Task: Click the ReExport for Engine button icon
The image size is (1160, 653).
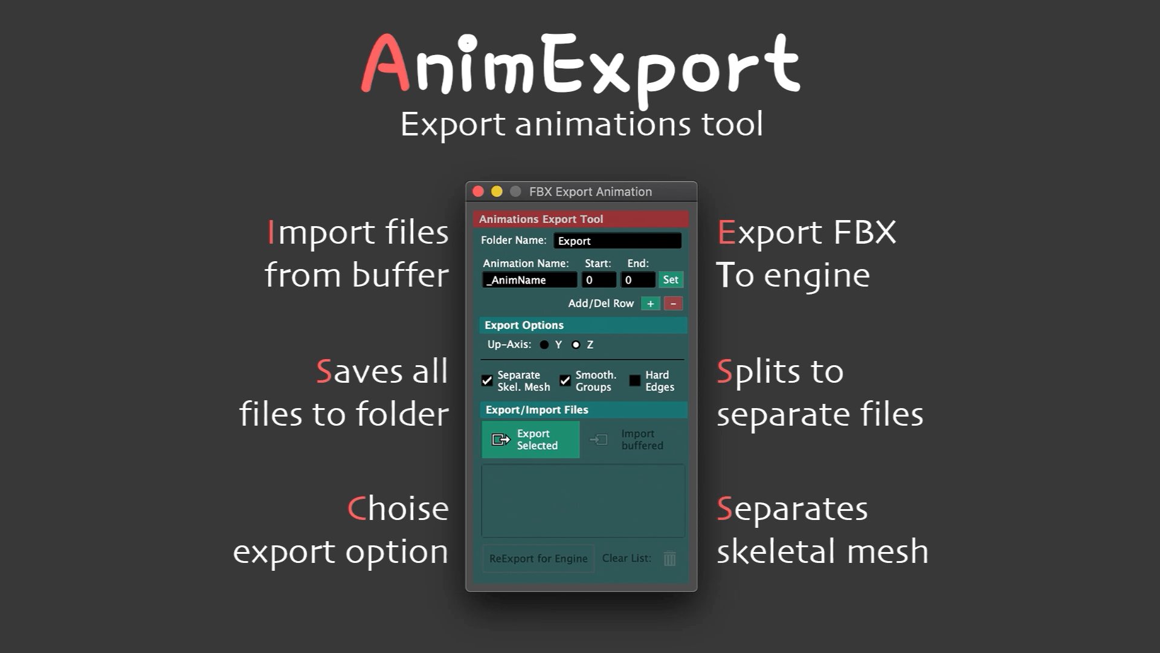Action: [x=538, y=558]
